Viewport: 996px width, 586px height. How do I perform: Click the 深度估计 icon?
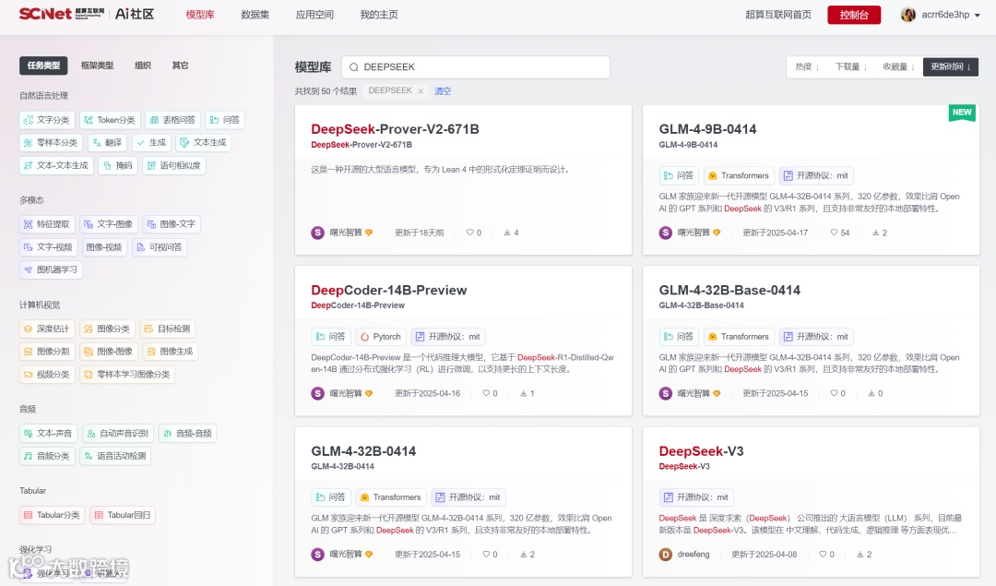point(28,329)
